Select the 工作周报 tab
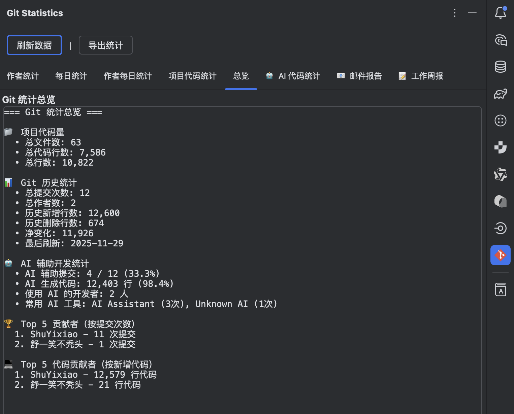This screenshot has width=514, height=414. click(x=421, y=76)
